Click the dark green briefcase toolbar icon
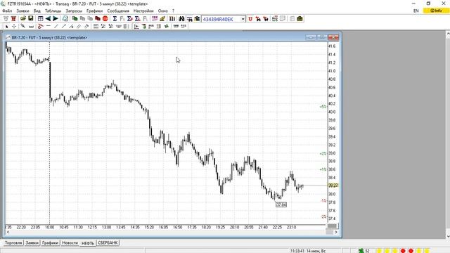This screenshot has height=253, width=450. pyautogui.click(x=300, y=19)
